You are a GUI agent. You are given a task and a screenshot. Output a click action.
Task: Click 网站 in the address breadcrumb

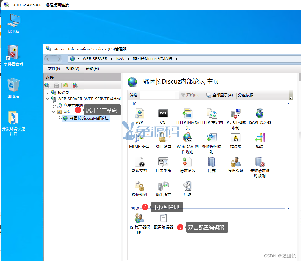pos(120,59)
